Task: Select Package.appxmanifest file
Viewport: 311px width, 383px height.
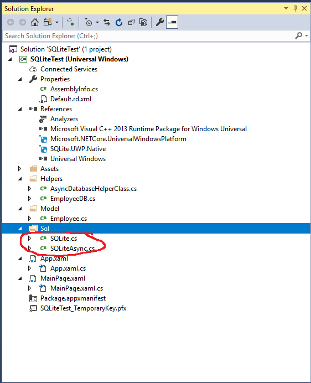Action: tap(73, 298)
